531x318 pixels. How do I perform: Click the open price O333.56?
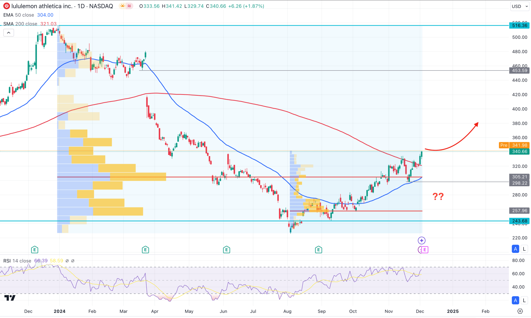pos(149,6)
